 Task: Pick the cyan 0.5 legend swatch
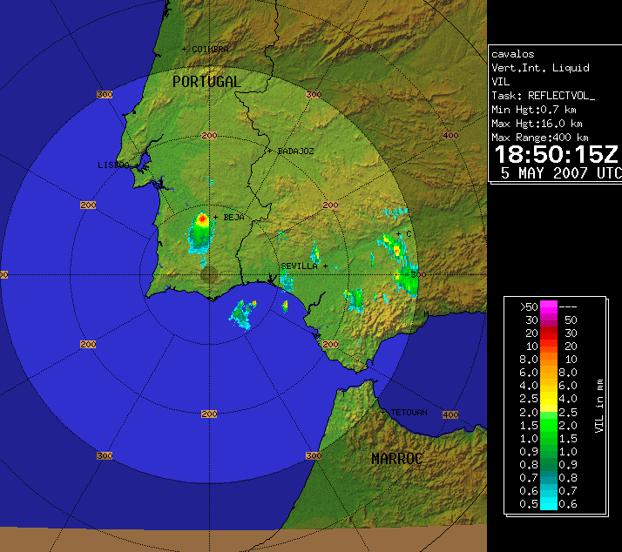pyautogui.click(x=549, y=502)
